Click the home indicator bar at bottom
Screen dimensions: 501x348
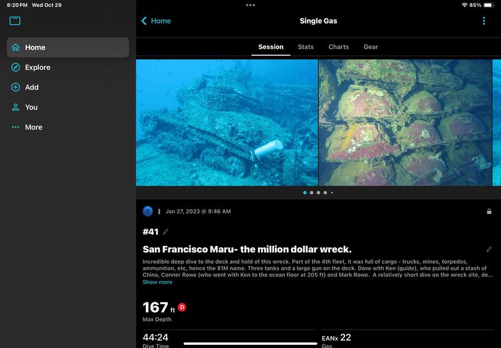click(x=250, y=344)
